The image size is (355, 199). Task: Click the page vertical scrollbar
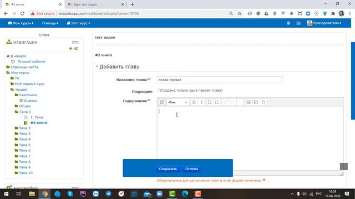pos(353,81)
